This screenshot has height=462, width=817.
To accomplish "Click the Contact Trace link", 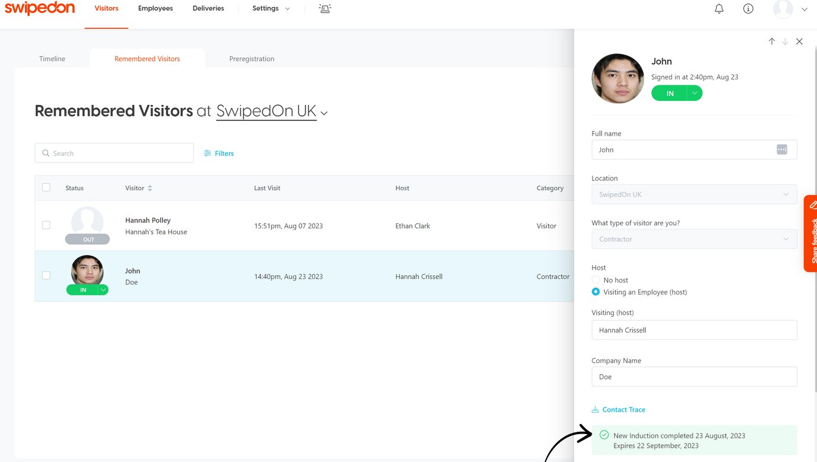I will coord(623,409).
